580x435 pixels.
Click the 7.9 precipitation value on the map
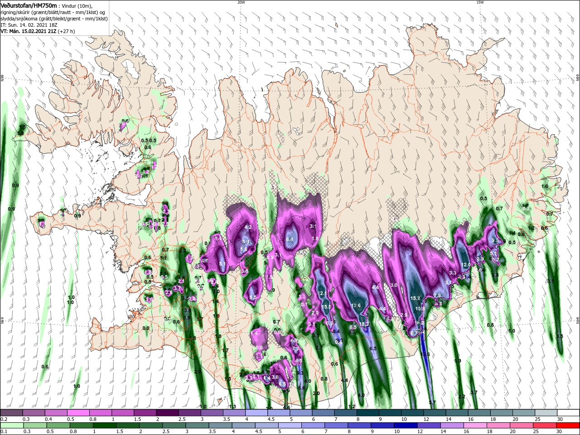pyautogui.click(x=437, y=295)
